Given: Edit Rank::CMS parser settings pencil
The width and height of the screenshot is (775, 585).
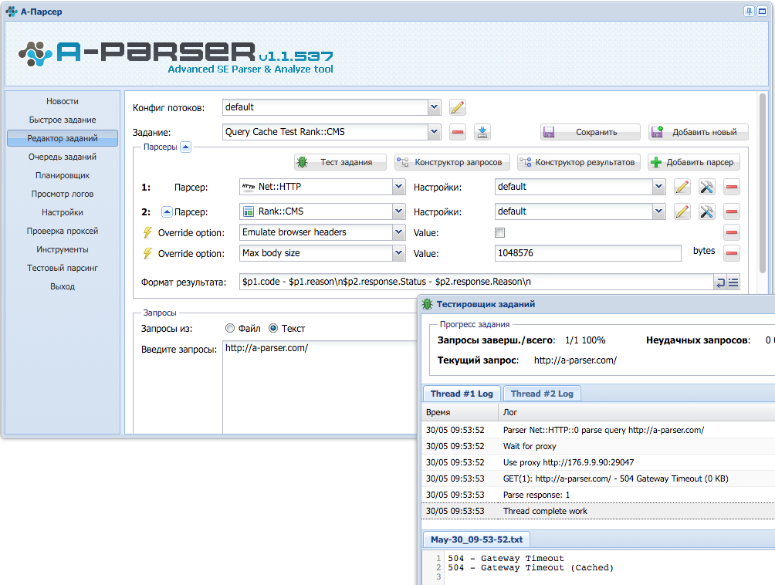Looking at the screenshot, I should pos(682,211).
